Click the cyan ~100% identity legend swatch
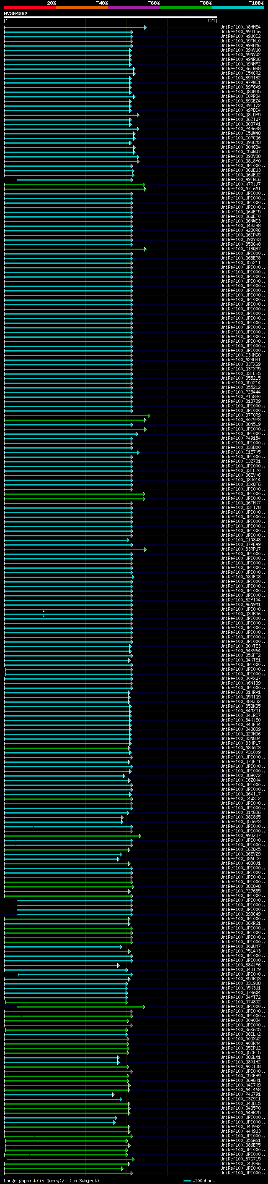Screen dimensions: 268x1184 tap(238, 8)
